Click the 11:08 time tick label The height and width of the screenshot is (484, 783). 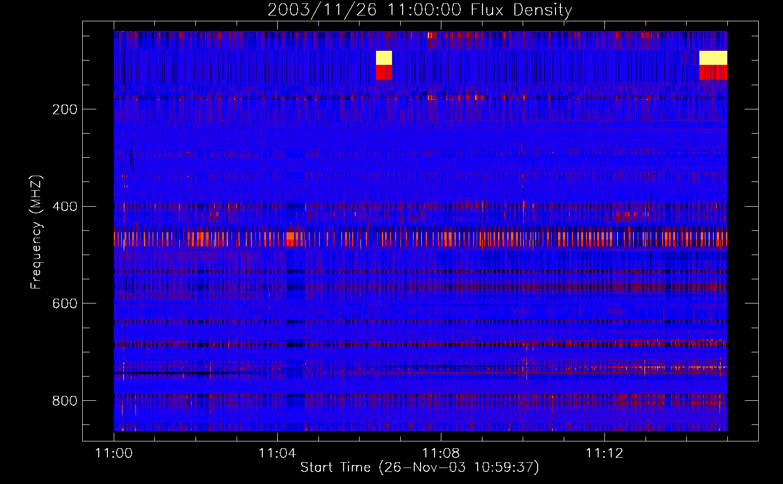441,454
